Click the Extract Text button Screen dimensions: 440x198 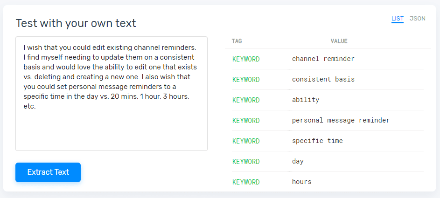[x=48, y=172]
